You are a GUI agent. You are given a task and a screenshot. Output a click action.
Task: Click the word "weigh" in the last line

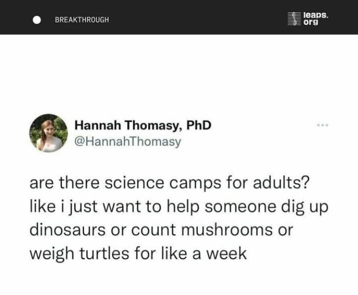[x=50, y=253]
